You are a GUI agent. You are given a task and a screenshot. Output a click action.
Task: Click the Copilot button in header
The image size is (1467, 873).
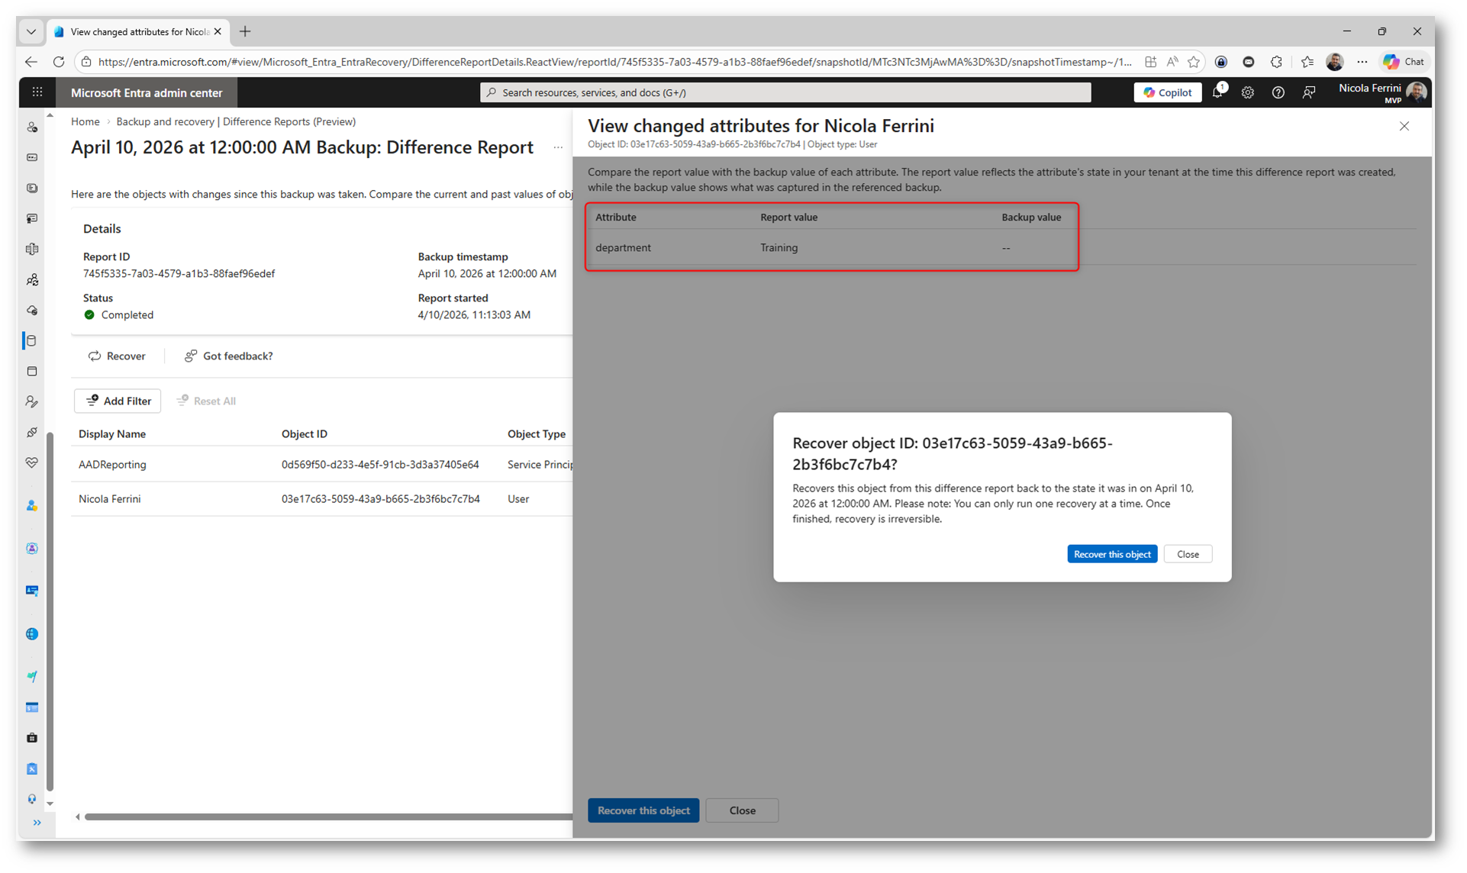click(x=1168, y=92)
